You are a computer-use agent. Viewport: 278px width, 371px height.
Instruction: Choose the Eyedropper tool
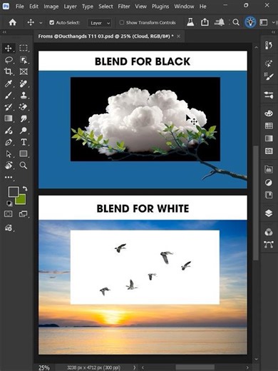[x=9, y=83]
